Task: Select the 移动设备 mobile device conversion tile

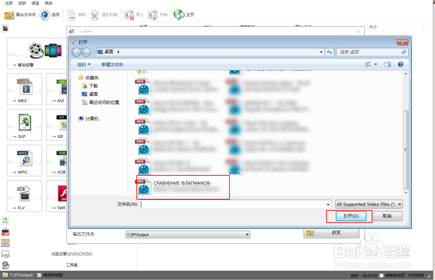Action: pos(37,53)
